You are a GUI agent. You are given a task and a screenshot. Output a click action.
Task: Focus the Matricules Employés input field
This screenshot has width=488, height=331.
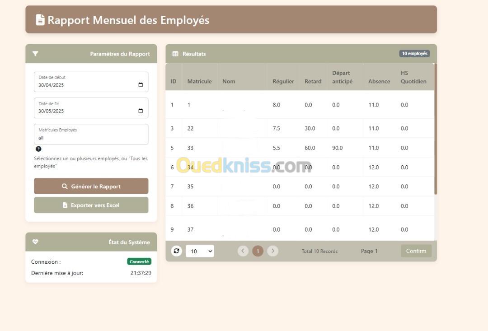pyautogui.click(x=91, y=138)
